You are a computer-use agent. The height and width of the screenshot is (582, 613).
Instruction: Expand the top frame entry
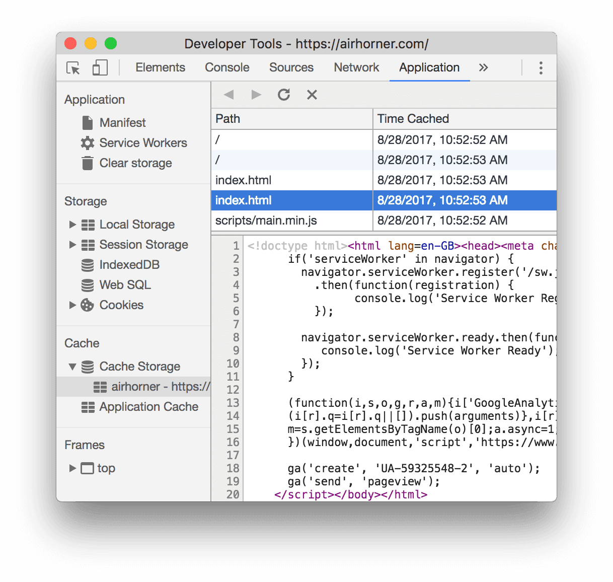click(72, 468)
